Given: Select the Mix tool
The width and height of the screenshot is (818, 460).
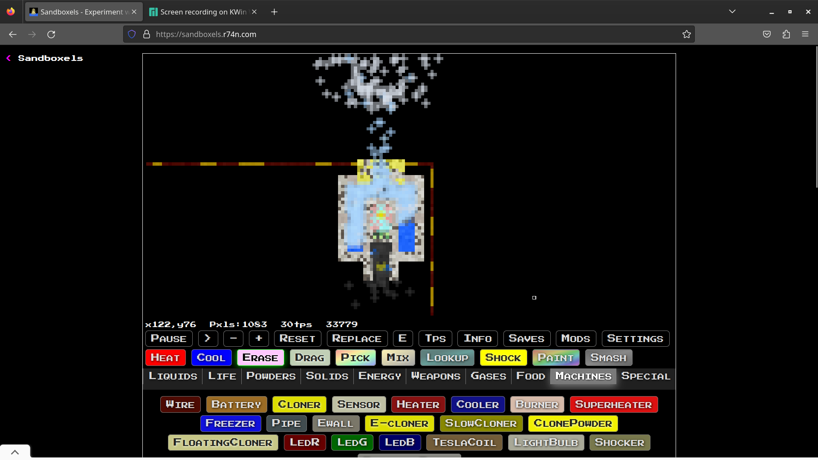Looking at the screenshot, I should 398,358.
